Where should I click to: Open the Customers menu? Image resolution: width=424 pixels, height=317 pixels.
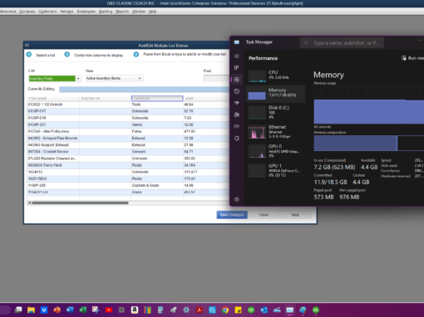tap(47, 12)
